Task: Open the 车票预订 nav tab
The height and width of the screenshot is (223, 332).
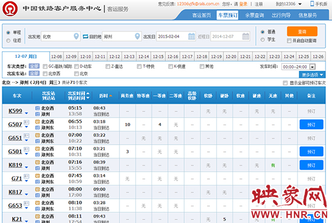Action: (x=228, y=15)
